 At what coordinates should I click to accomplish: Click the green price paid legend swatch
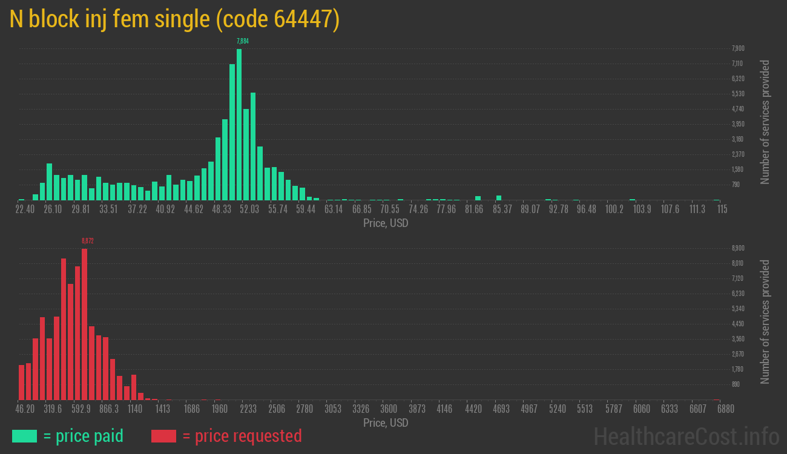pyautogui.click(x=24, y=436)
